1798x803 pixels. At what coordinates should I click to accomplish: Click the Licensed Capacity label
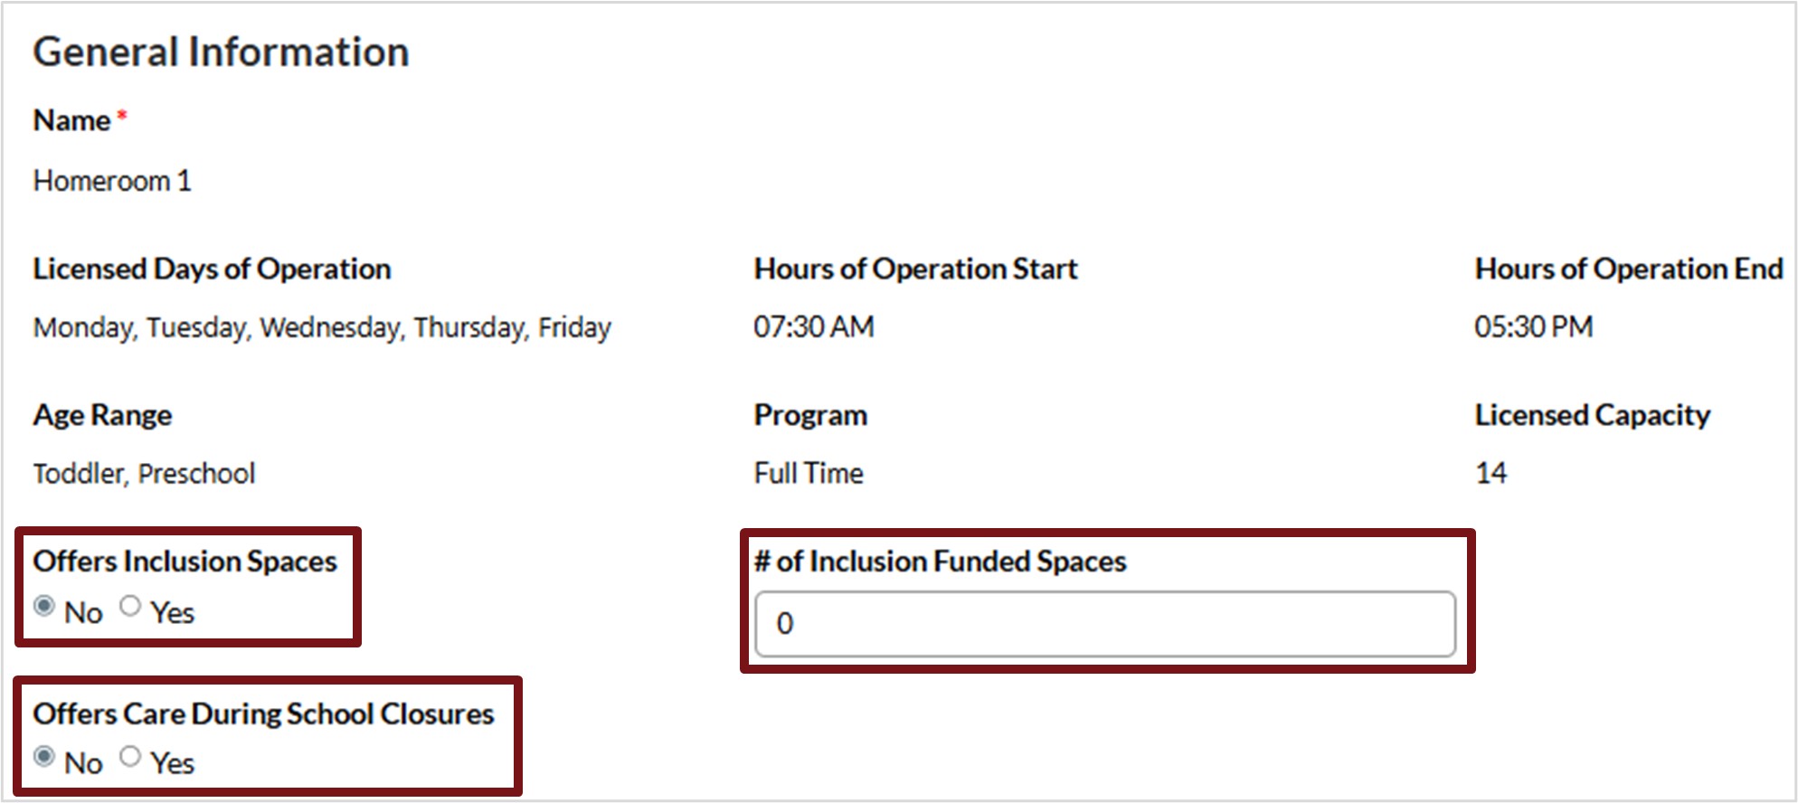point(1592,415)
